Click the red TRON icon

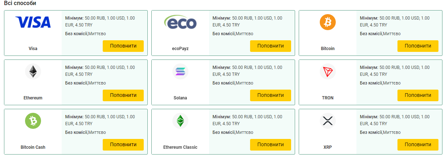[x=328, y=71]
